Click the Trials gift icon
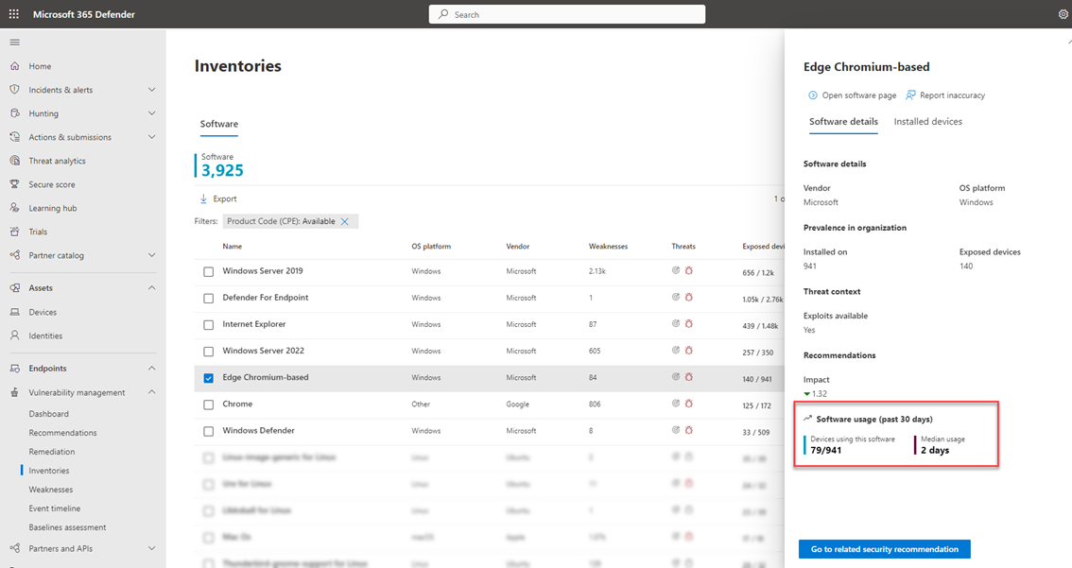Viewport: 1072px width, 568px height. pos(14,232)
